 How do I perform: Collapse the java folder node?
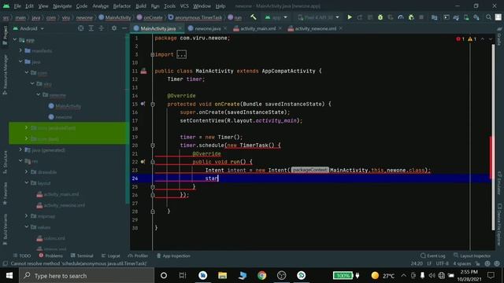click(20, 61)
